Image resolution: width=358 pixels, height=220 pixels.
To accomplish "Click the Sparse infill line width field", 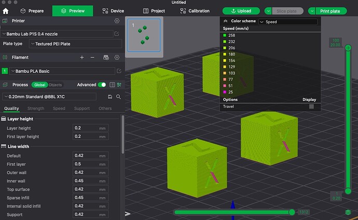I will (90, 198).
